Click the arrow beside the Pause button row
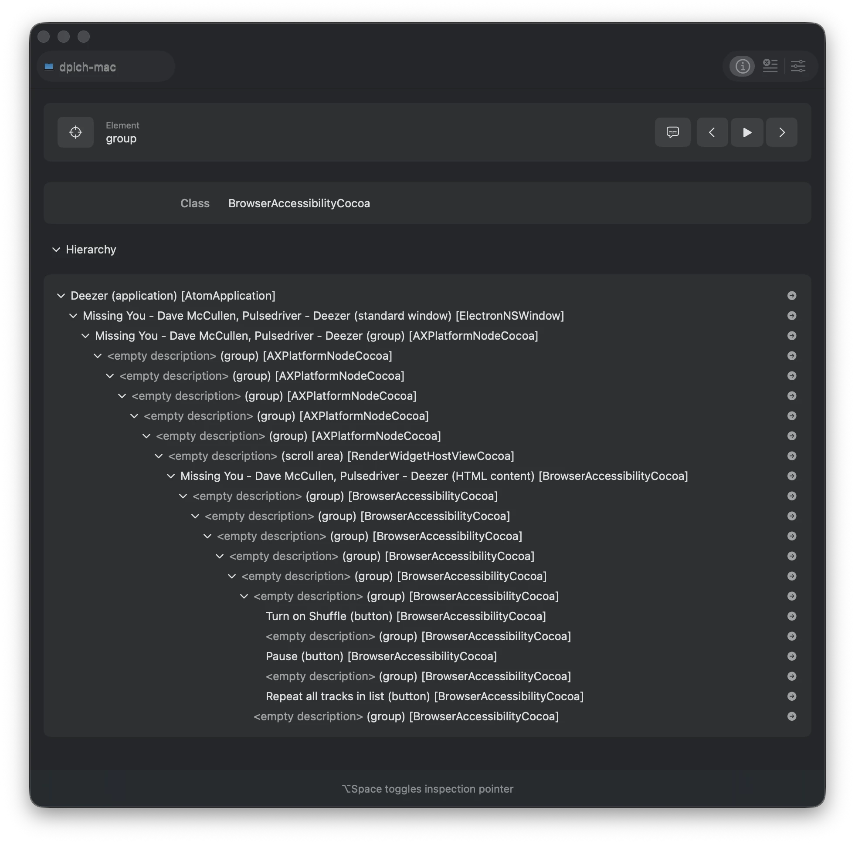 792,656
